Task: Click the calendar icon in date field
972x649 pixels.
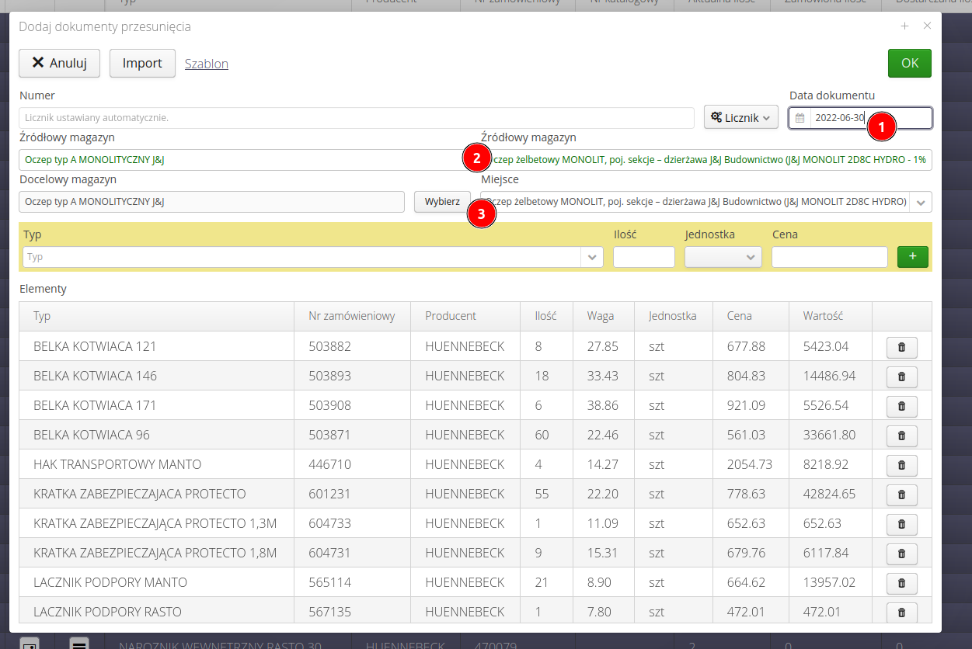Action: point(800,118)
